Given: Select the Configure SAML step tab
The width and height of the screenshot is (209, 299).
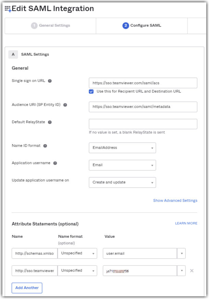Looking at the screenshot, I should pyautogui.click(x=142, y=26).
